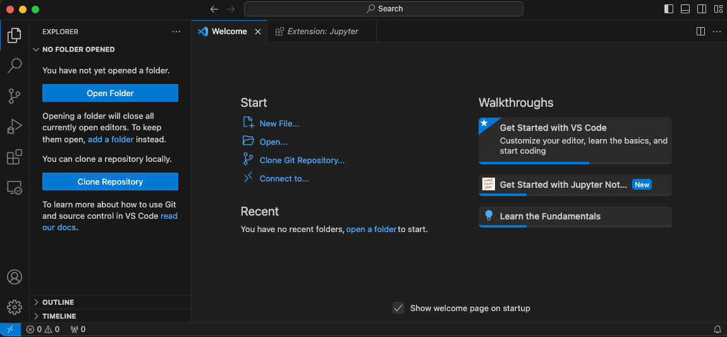
Task: Open the notifications bell
Action: [x=718, y=329]
